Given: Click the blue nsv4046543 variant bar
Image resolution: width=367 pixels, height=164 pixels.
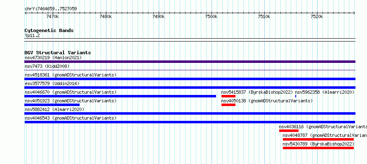Looking at the screenshot, I should pyautogui.click(x=190, y=122).
